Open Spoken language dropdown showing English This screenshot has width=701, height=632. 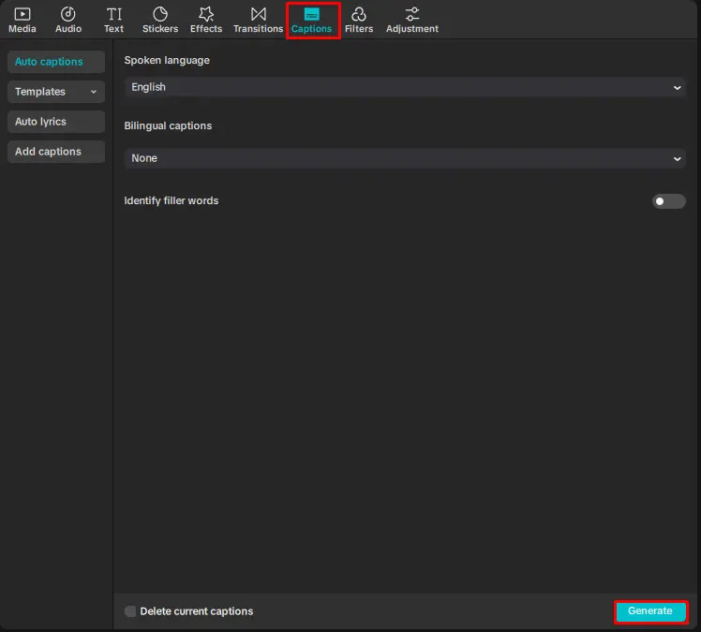click(x=405, y=87)
